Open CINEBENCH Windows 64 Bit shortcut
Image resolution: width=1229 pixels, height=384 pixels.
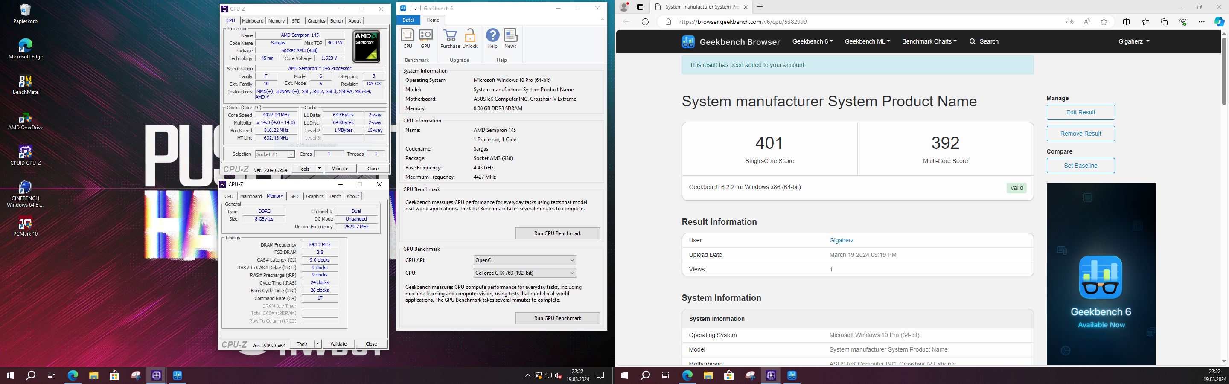[x=25, y=194]
